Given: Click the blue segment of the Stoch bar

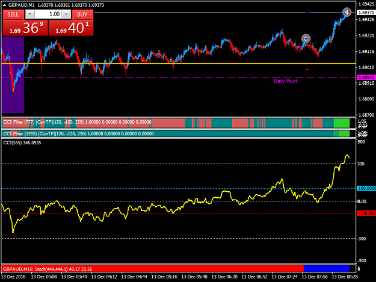Looking at the screenshot, I should (327, 268).
